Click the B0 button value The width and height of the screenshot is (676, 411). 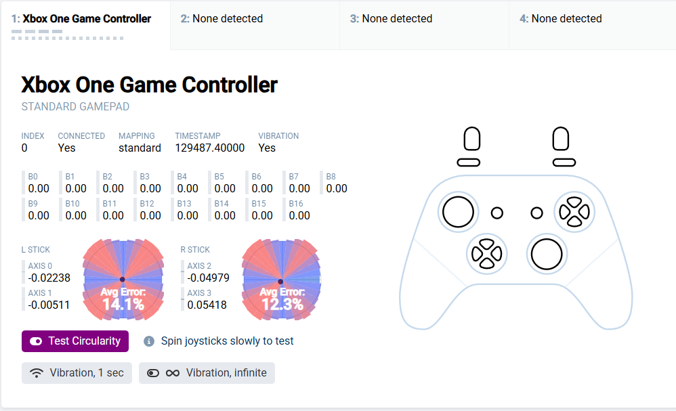click(39, 189)
